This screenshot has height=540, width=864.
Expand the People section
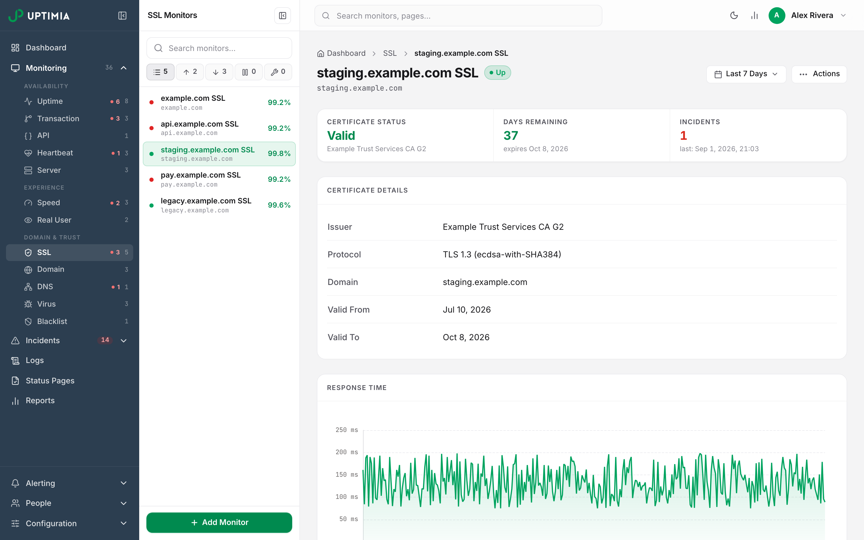coord(70,503)
